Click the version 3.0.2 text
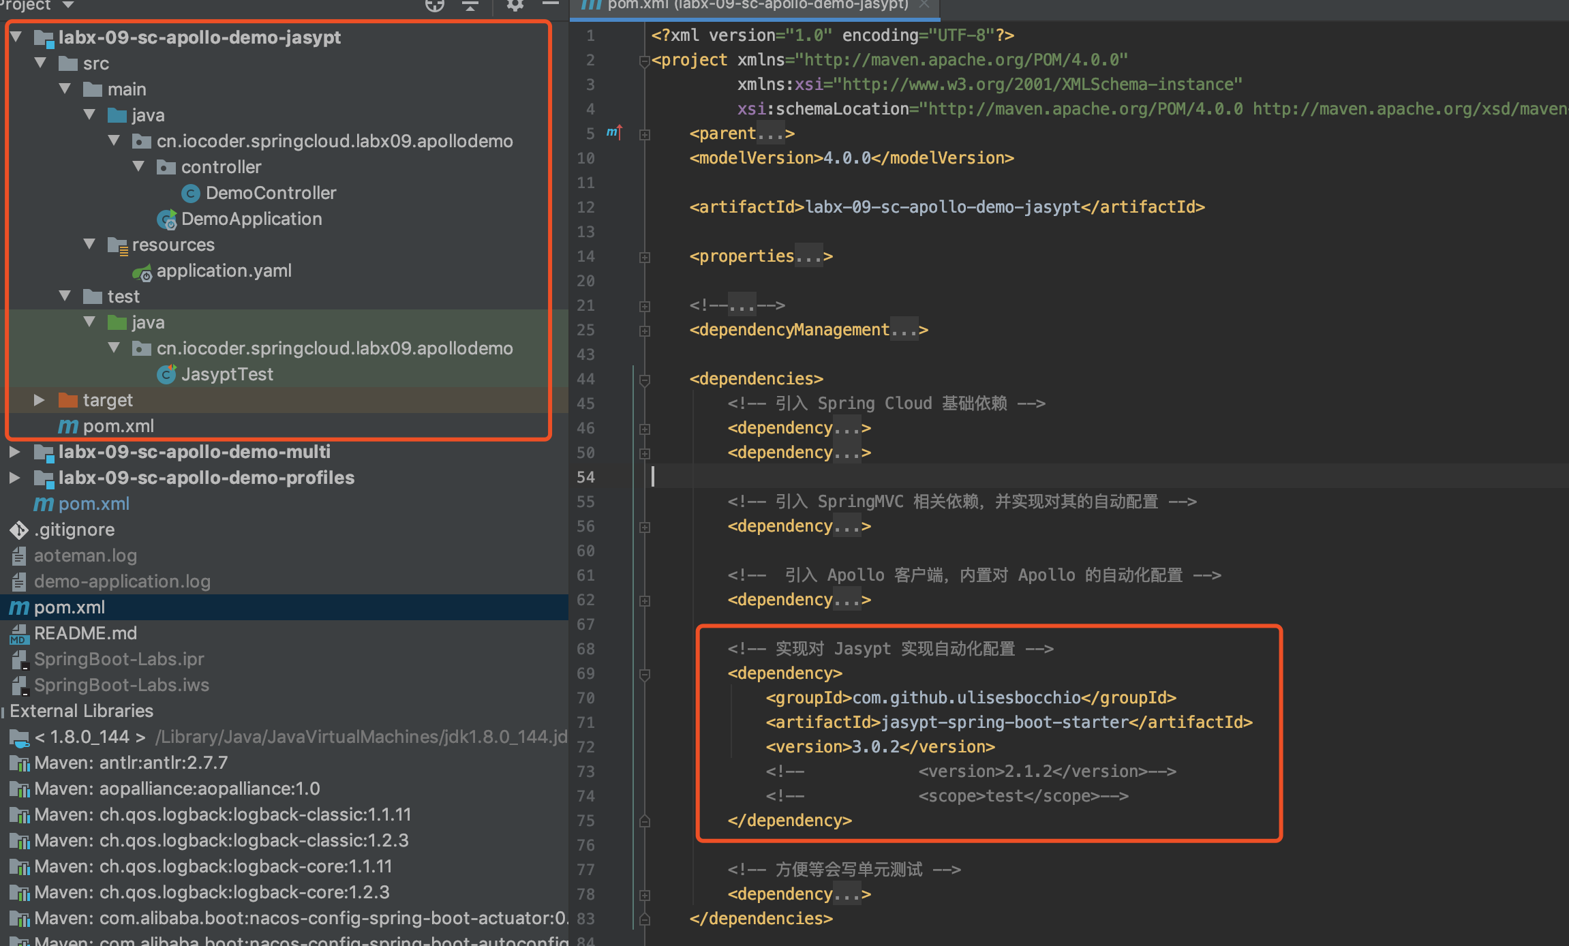Screen dimensions: 1569x946 876,746
